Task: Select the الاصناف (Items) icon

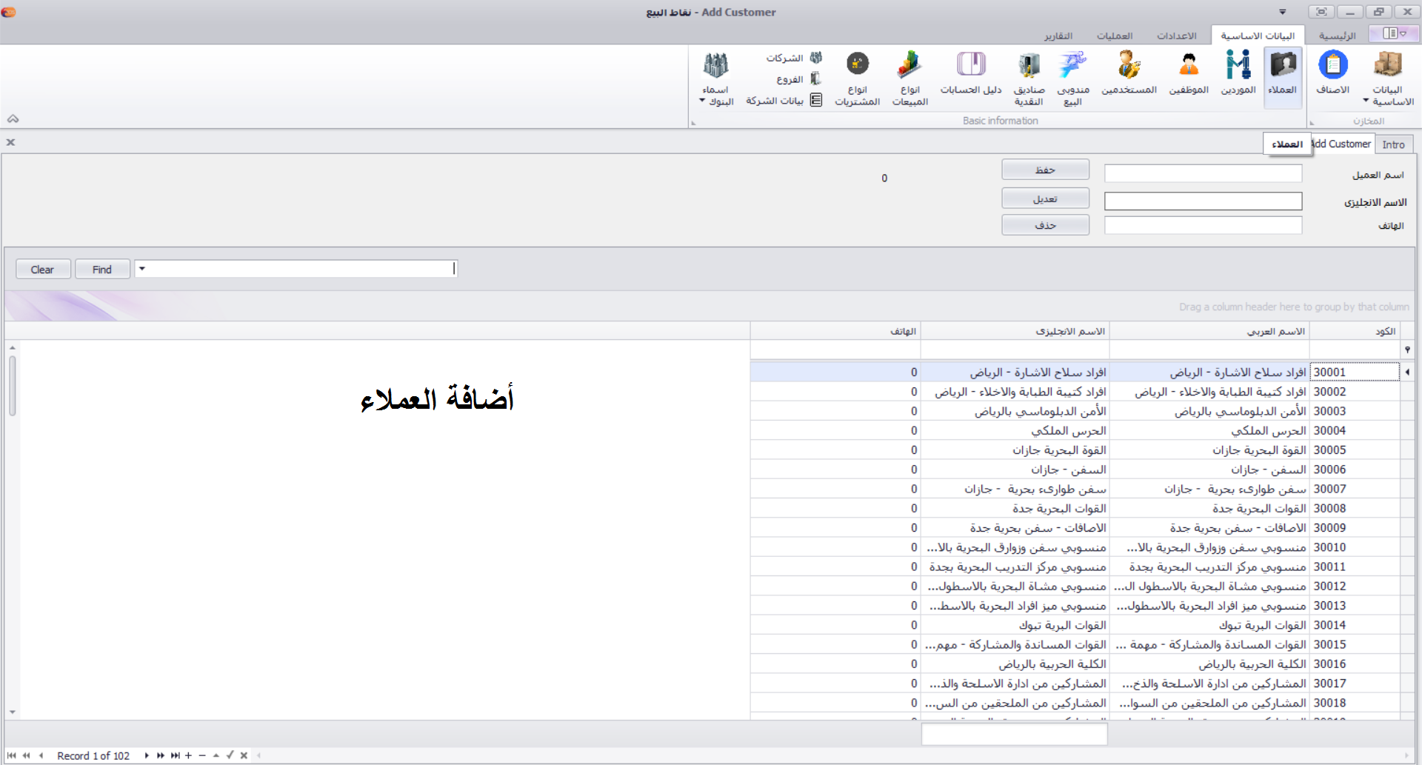Action: (1332, 74)
